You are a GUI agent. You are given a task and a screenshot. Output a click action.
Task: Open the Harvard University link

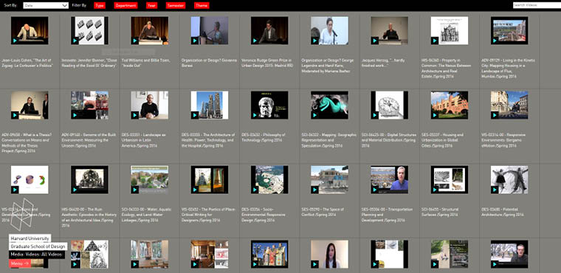tap(30, 238)
